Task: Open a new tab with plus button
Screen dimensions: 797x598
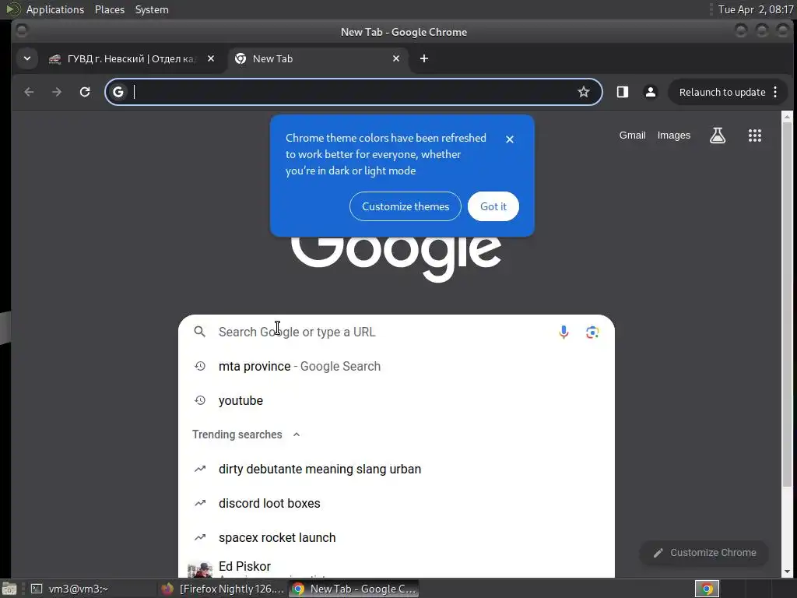Action: 424,58
